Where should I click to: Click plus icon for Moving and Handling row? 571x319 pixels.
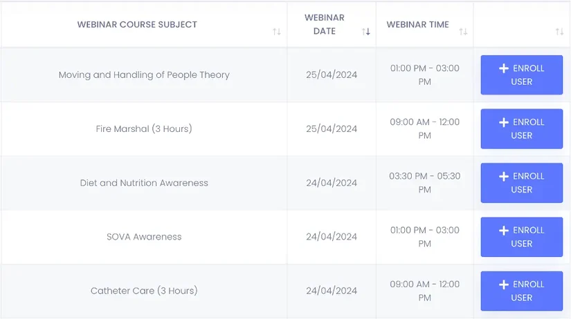[x=504, y=68]
